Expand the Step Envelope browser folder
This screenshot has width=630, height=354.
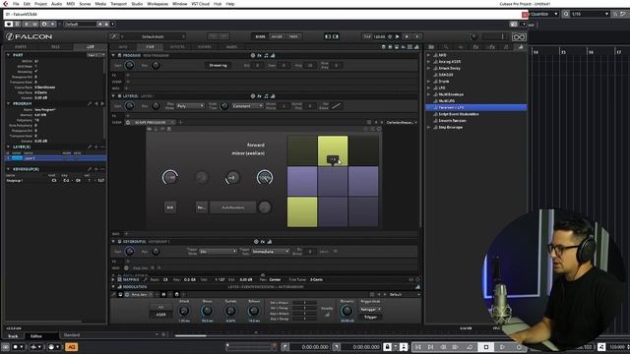coord(429,127)
